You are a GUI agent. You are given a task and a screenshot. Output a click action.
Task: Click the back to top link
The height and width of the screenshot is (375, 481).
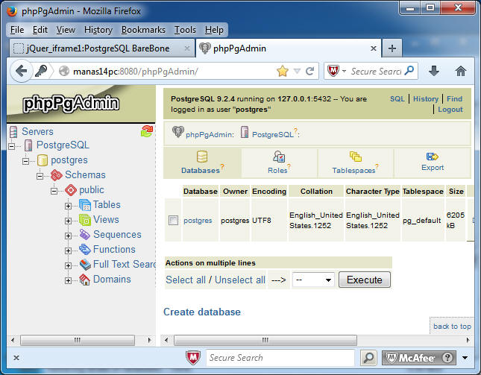[452, 327]
